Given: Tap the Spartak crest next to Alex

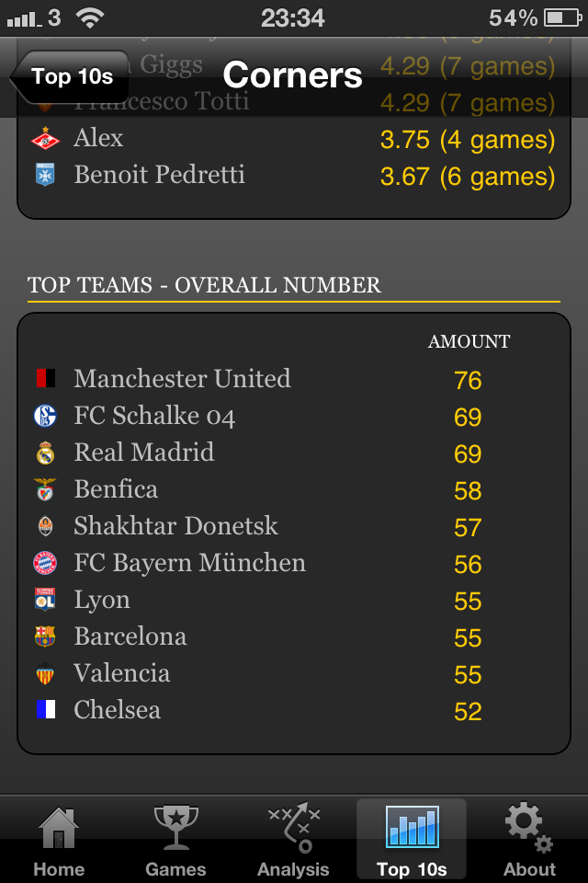Looking at the screenshot, I should tap(45, 139).
